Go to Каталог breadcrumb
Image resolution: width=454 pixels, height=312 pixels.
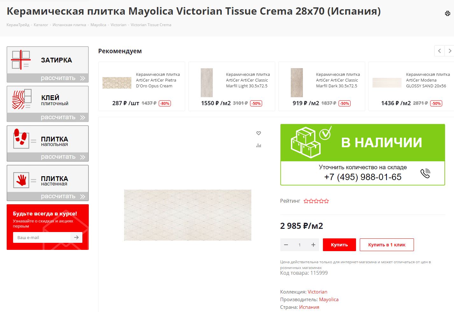tap(41, 25)
